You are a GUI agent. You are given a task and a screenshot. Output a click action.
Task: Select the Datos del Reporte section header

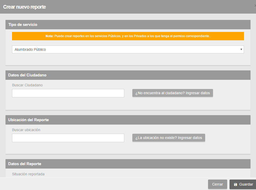pyautogui.click(x=128, y=164)
